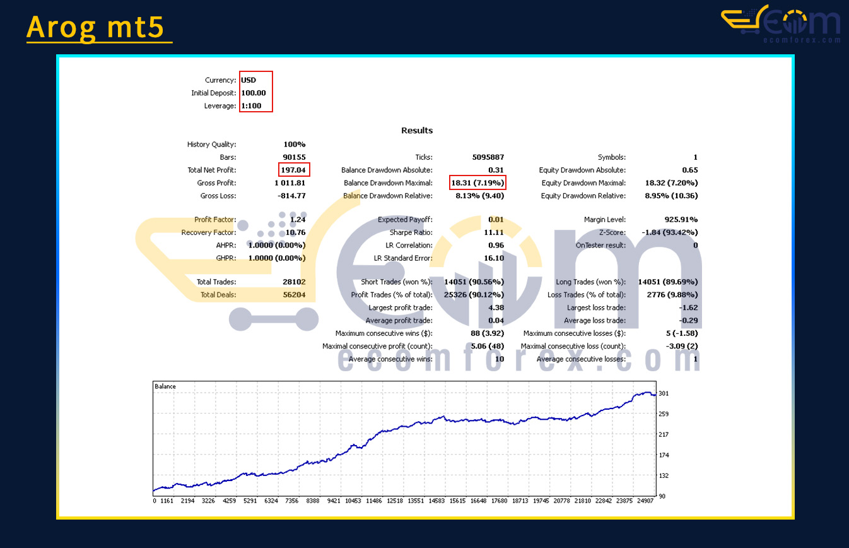The width and height of the screenshot is (849, 548).
Task: Select Largest loss trade value -1.62
Action: 689,308
